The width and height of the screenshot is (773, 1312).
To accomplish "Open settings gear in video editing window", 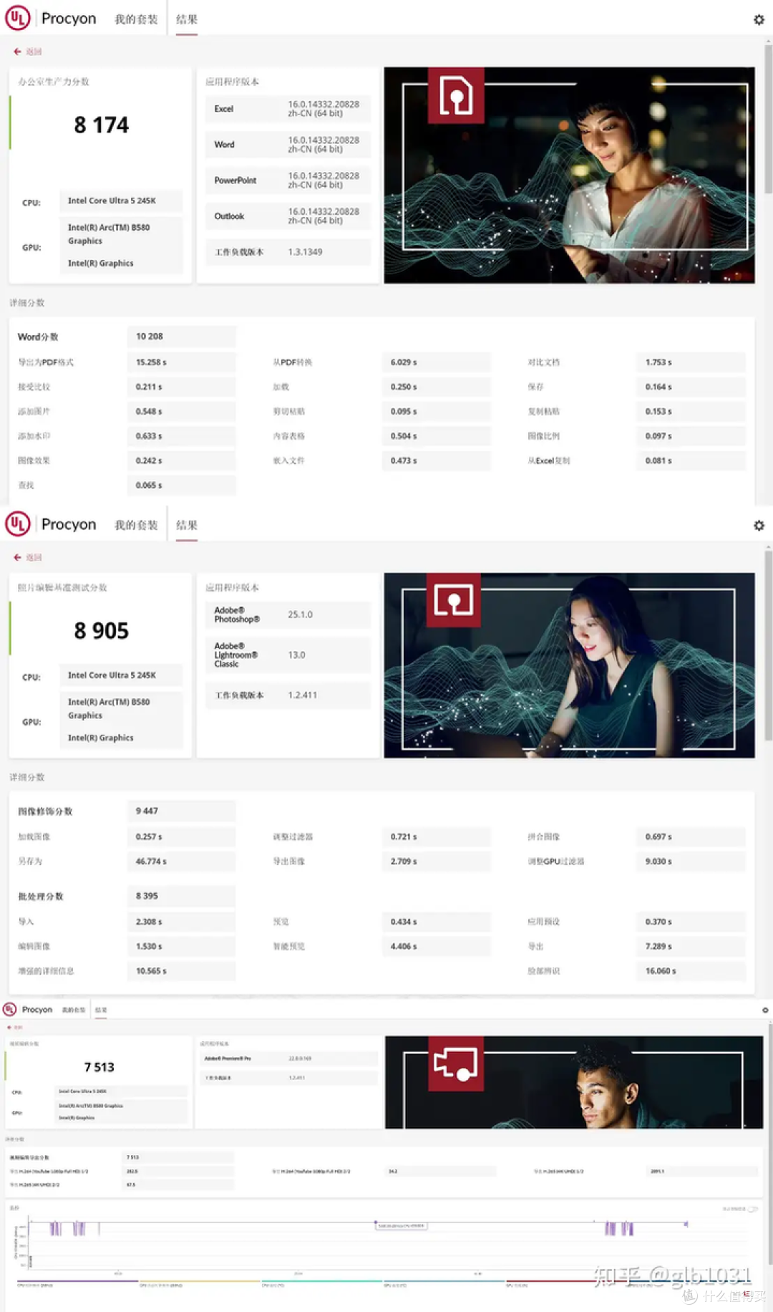I will (765, 1010).
